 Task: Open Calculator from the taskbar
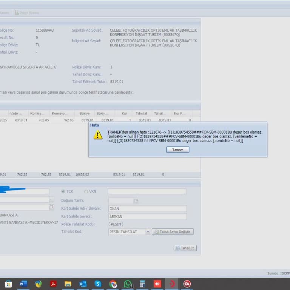pos(143,284)
